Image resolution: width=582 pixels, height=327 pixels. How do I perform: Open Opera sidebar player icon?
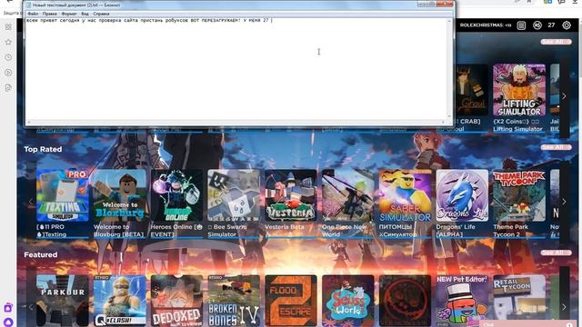coord(8,73)
